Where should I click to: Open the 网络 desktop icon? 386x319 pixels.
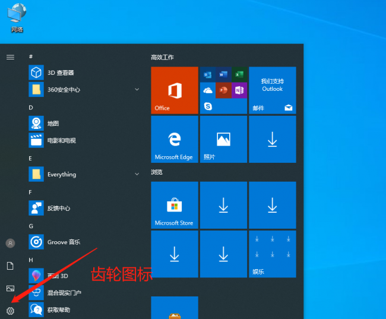tap(17, 18)
